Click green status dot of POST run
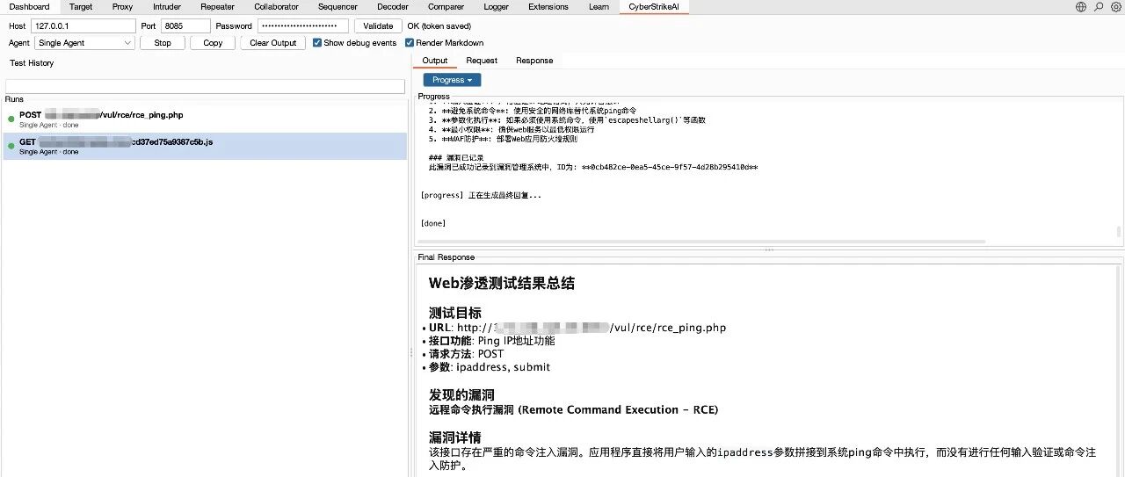 [11, 119]
